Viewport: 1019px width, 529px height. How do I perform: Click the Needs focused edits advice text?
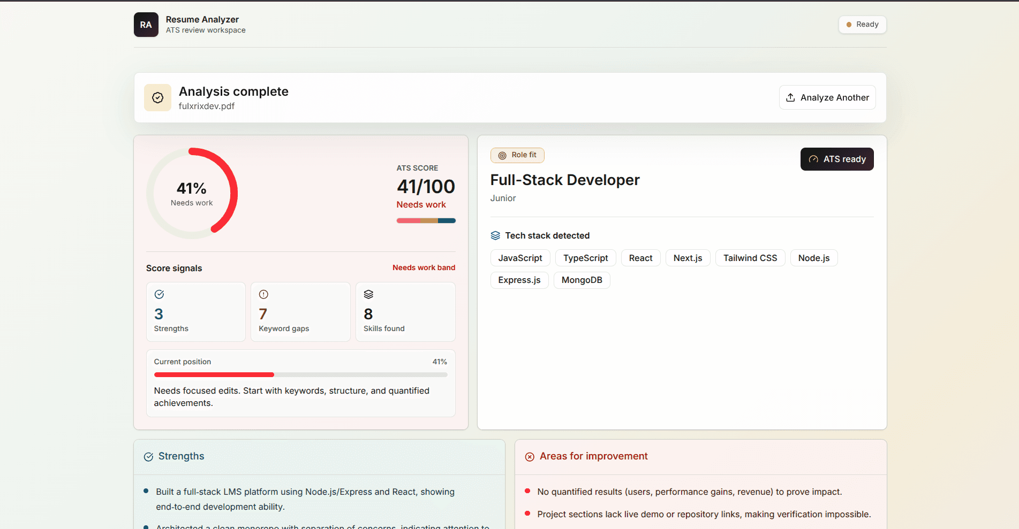click(x=292, y=397)
